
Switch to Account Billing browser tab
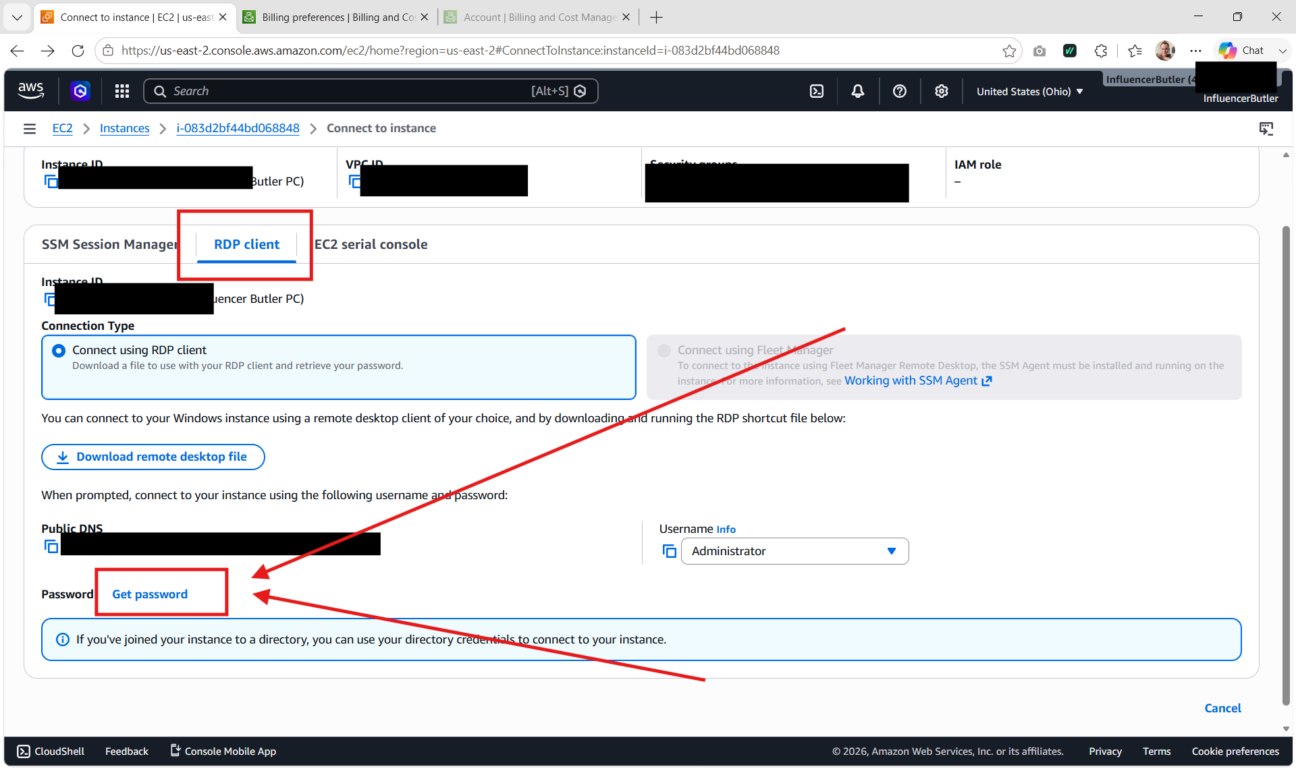tap(537, 18)
